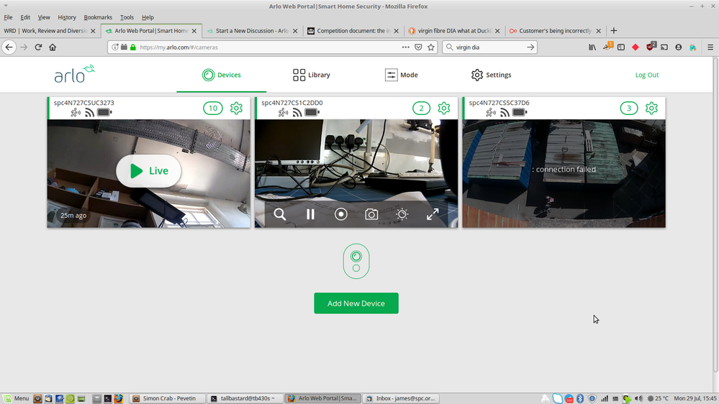Viewport: 719px width, 404px height.
Task: Take a snapshot of the live stream
Action: coord(371,214)
